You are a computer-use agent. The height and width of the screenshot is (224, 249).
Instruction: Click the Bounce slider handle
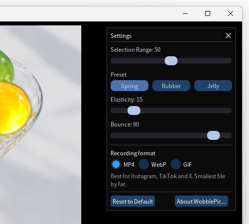point(214,135)
